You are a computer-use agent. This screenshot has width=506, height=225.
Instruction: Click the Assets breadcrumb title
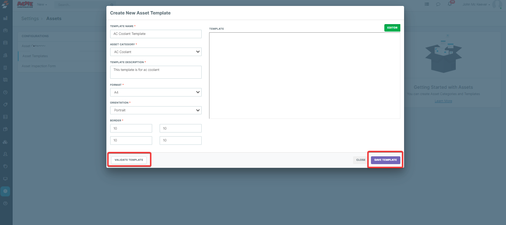(54, 19)
